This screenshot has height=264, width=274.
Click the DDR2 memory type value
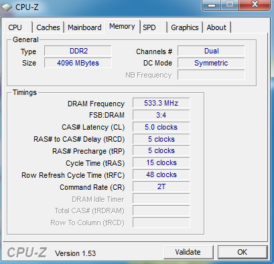click(78, 51)
